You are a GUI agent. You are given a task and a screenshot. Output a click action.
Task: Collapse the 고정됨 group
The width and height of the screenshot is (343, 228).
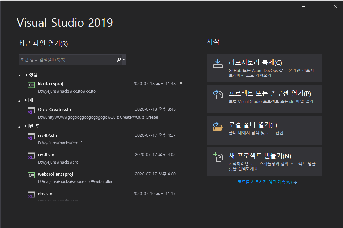coord(19,75)
